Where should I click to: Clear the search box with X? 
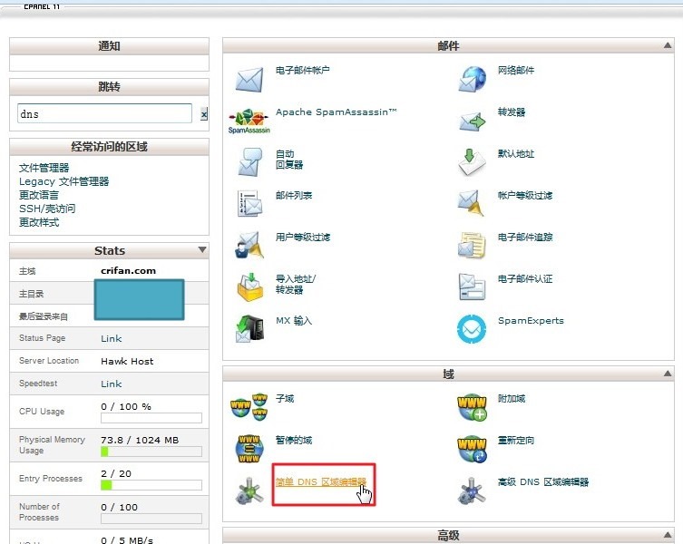[x=204, y=114]
